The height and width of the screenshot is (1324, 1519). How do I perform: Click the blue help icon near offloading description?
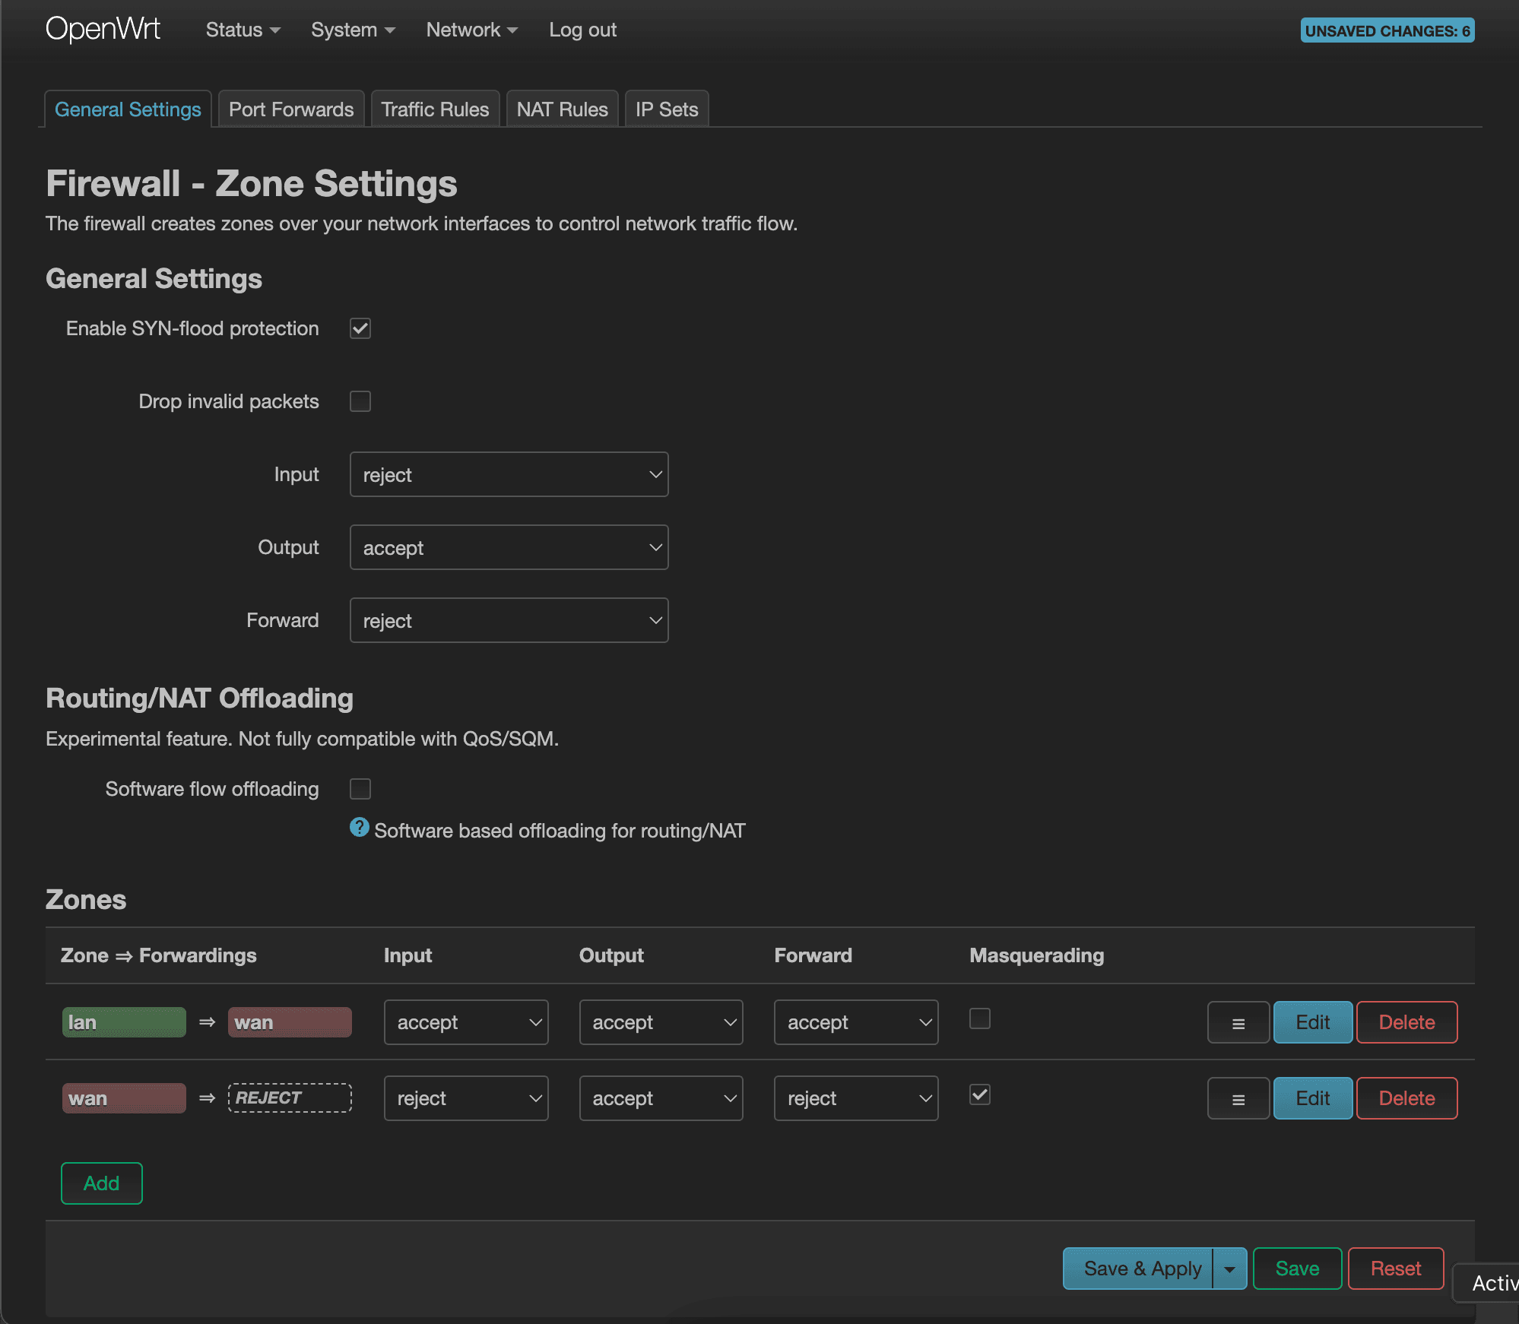[x=359, y=827]
